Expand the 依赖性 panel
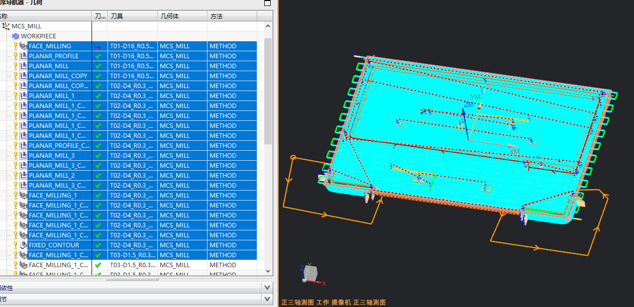Viewport: 634px width, 307px height. 268,288
